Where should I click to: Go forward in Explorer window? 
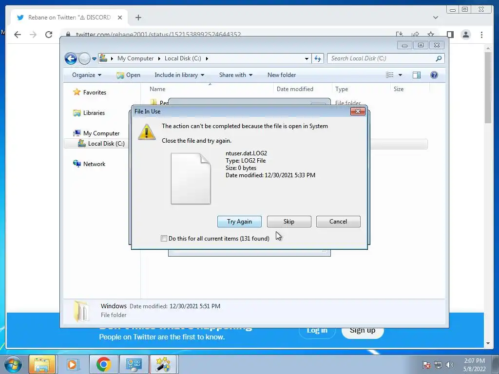click(x=84, y=58)
